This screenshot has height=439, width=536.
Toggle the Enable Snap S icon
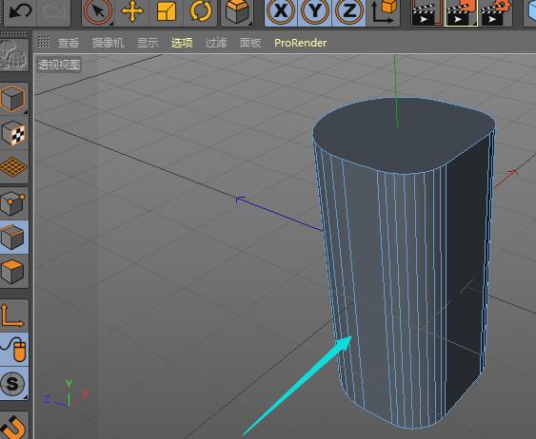[x=13, y=384]
